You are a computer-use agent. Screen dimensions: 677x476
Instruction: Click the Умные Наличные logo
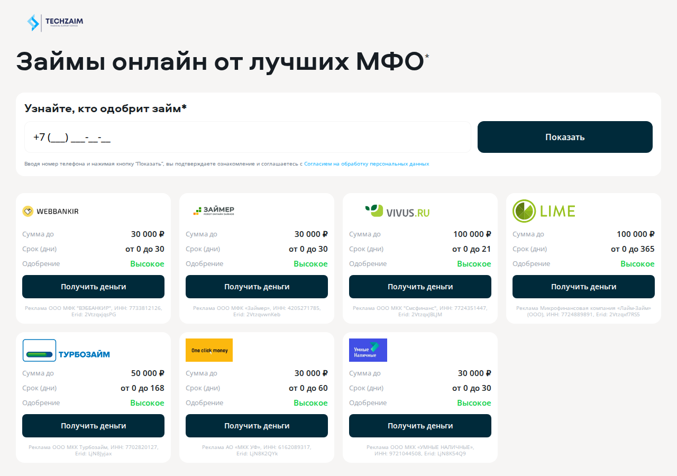tap(368, 350)
